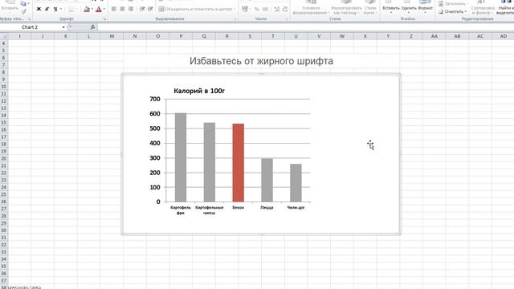Image resolution: width=514 pixels, height=289 pixels.
Task: Click the Select All corner button
Action: pyautogui.click(x=3, y=36)
